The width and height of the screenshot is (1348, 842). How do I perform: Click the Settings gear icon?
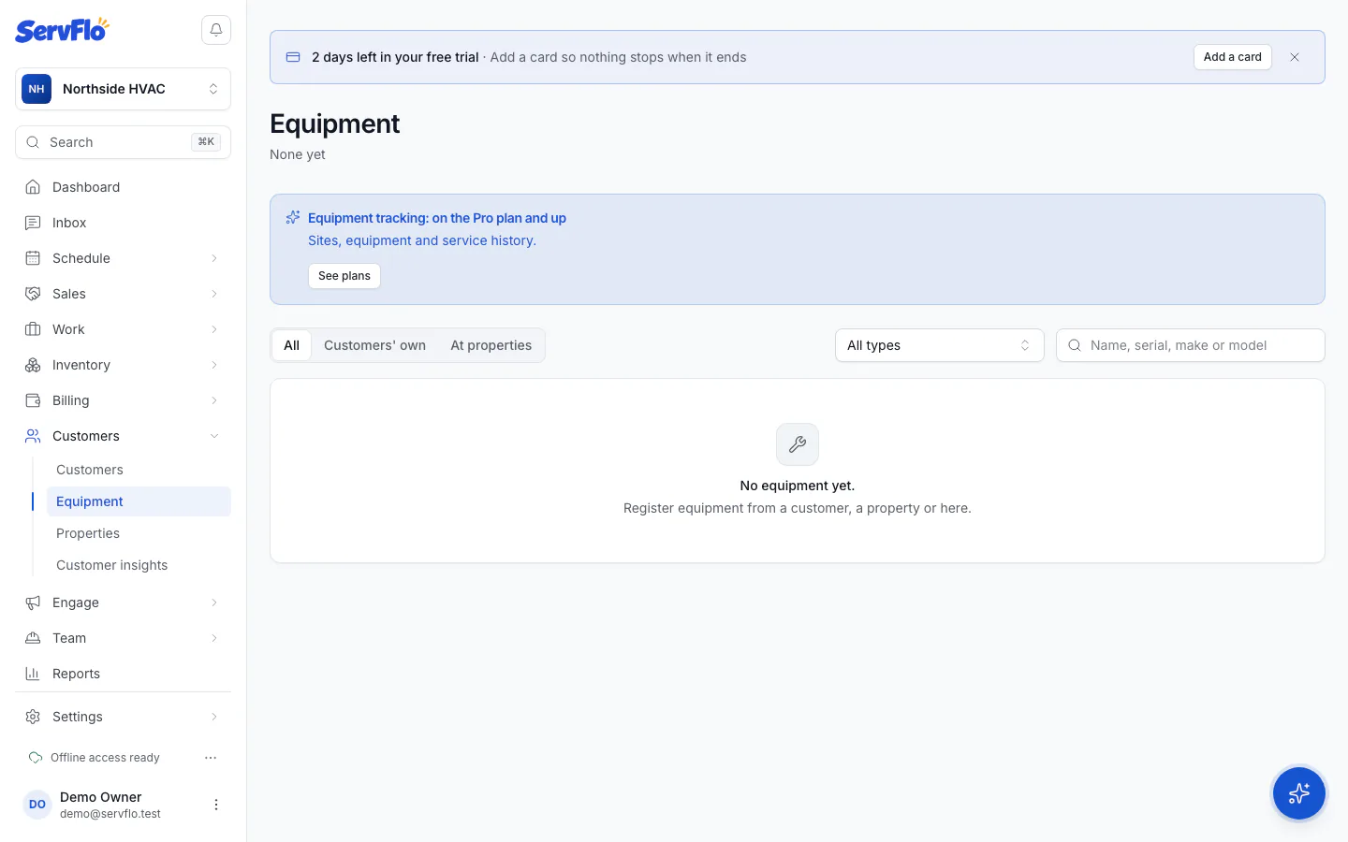33,717
